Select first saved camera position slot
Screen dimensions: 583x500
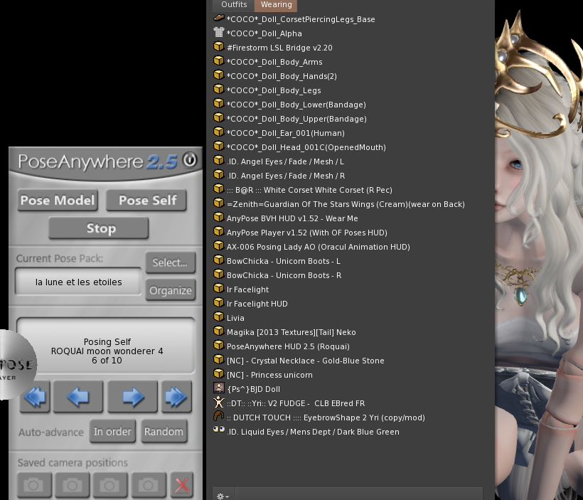34,485
